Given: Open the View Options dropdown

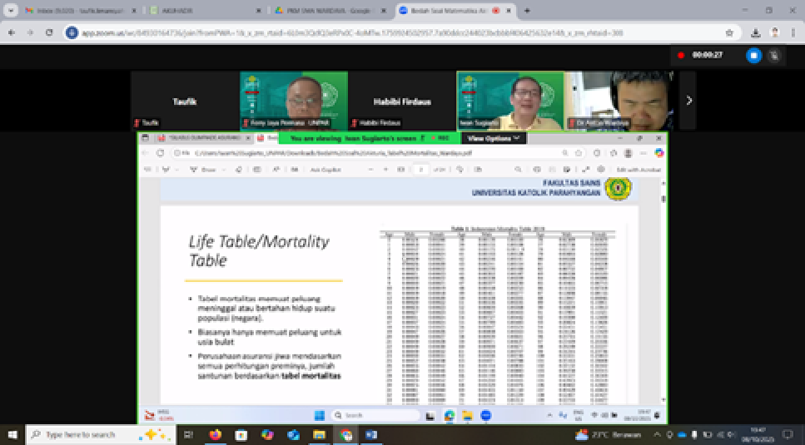Looking at the screenshot, I should click(x=494, y=138).
